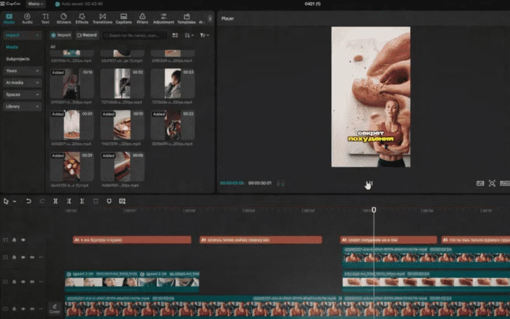Open the Templates panel

(187, 19)
